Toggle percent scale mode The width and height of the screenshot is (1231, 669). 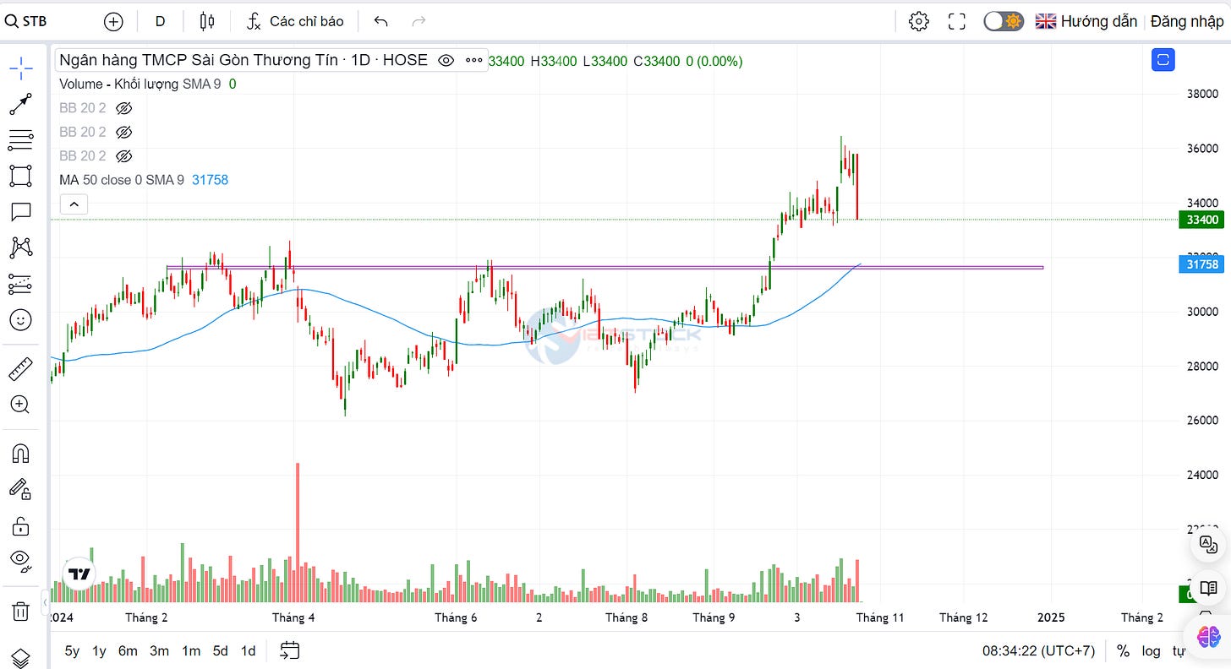click(x=1123, y=650)
